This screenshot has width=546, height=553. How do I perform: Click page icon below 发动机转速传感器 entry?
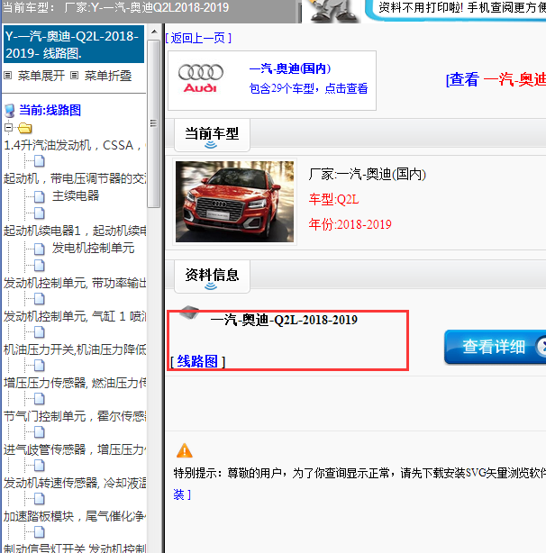click(39, 499)
